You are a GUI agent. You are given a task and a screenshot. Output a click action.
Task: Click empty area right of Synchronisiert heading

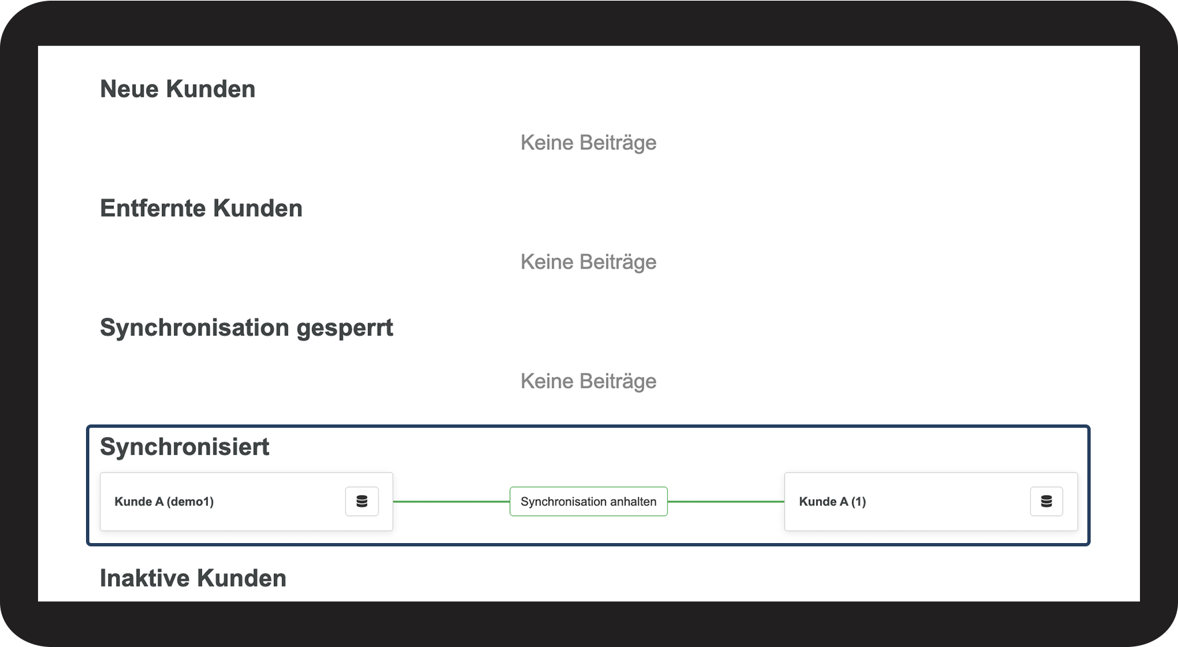click(x=600, y=447)
